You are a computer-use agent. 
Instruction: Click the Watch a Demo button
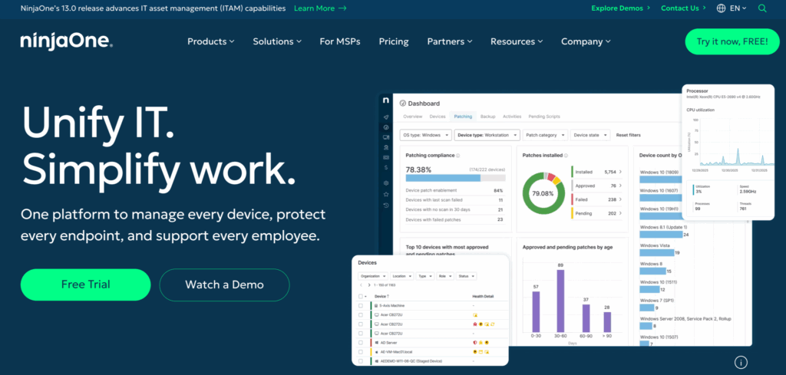coord(225,285)
